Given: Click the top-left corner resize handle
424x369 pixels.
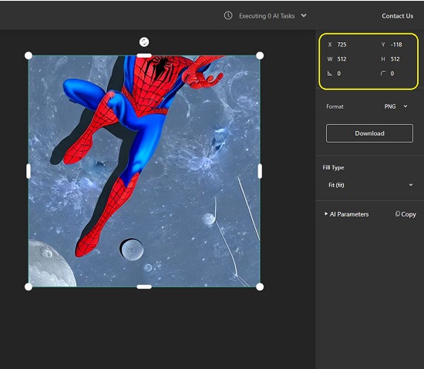Looking at the screenshot, I should [x=29, y=55].
